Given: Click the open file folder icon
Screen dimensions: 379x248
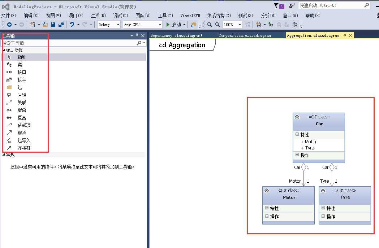Looking at the screenshot, I should pyautogui.click(x=45, y=25).
